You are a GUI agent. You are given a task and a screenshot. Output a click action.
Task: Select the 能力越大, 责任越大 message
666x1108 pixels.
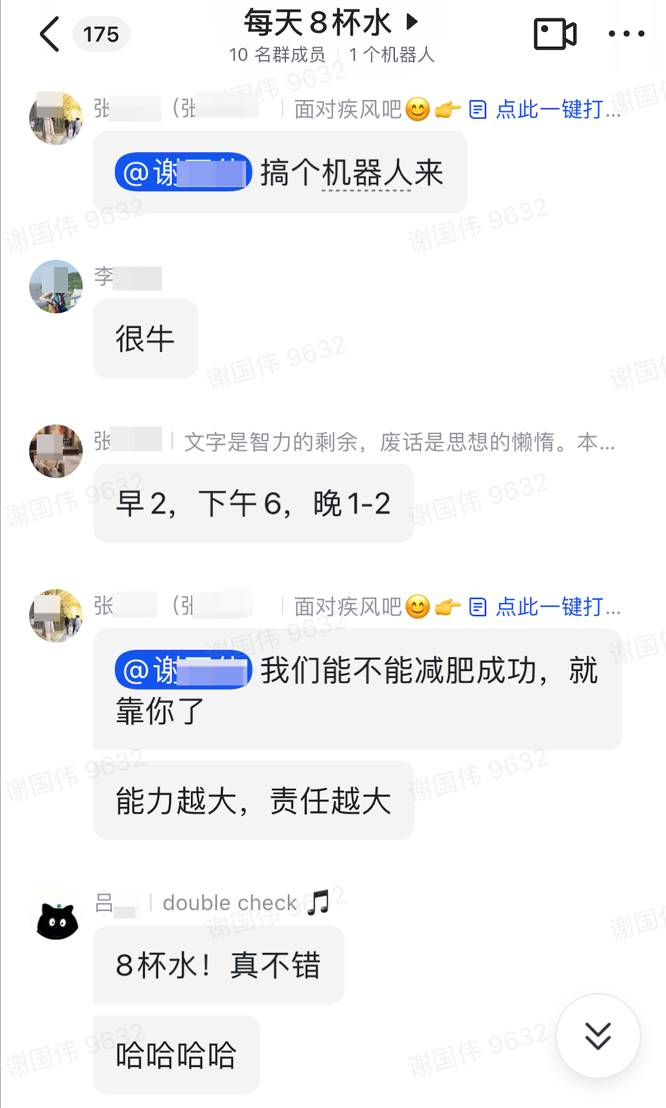pos(254,801)
